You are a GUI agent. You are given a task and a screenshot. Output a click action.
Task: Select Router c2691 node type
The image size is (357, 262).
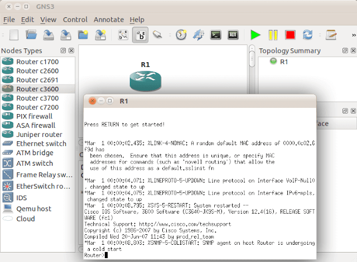point(38,80)
